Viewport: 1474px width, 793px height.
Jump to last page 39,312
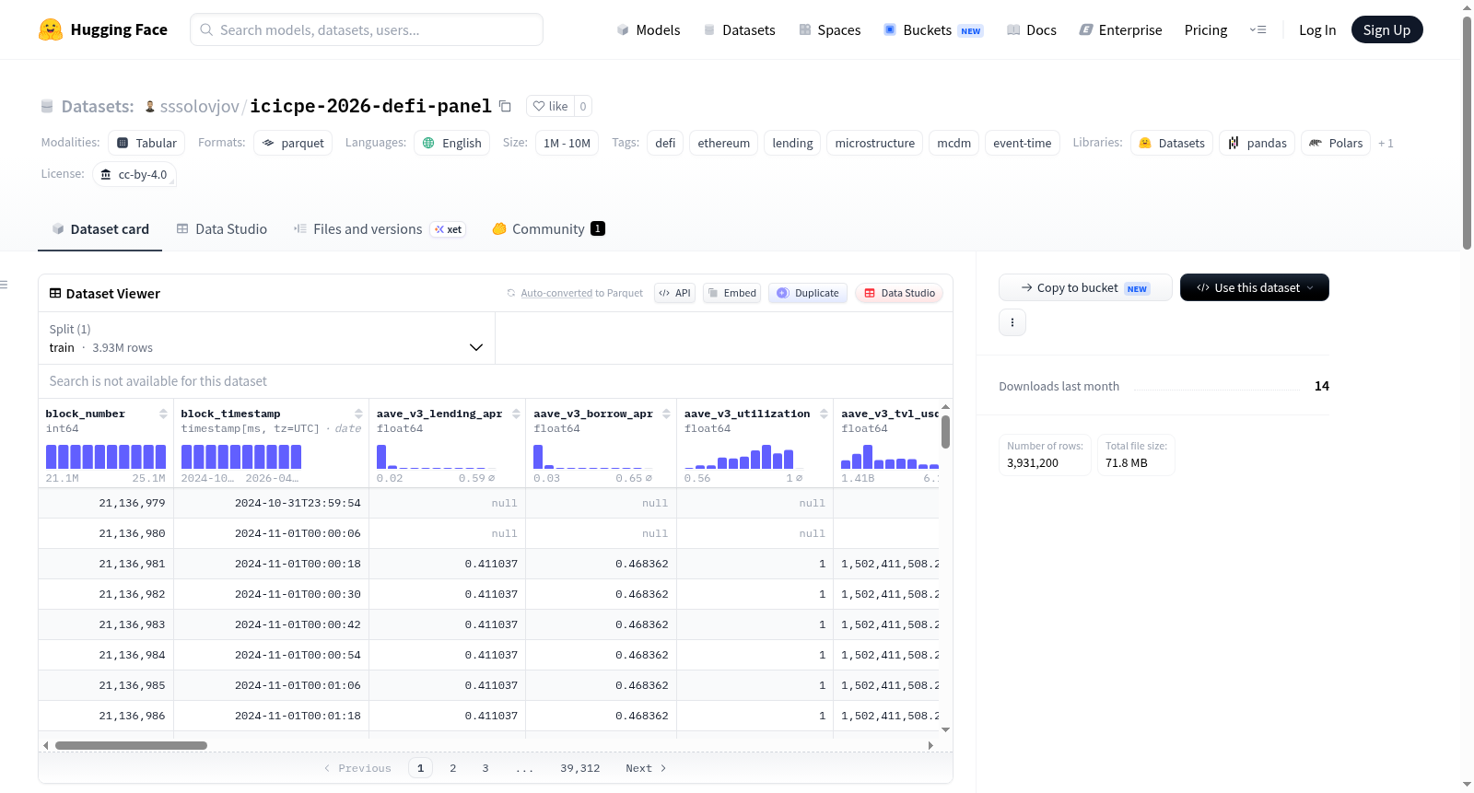pos(580,768)
